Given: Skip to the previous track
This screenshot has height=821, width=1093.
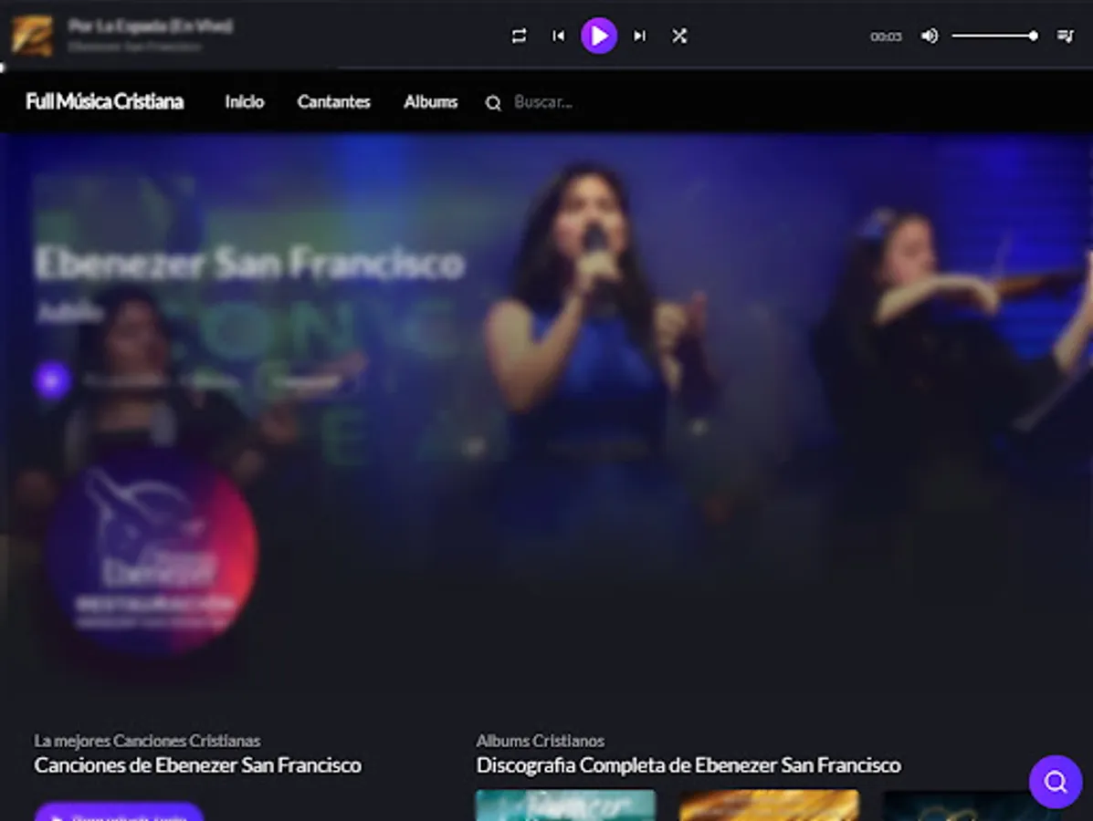Looking at the screenshot, I should [558, 36].
